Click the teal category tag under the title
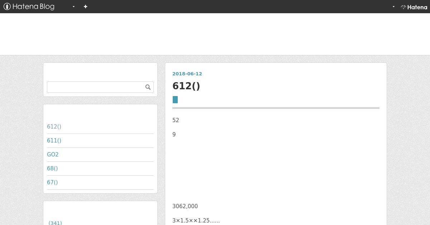This screenshot has width=430, height=225. [175, 100]
